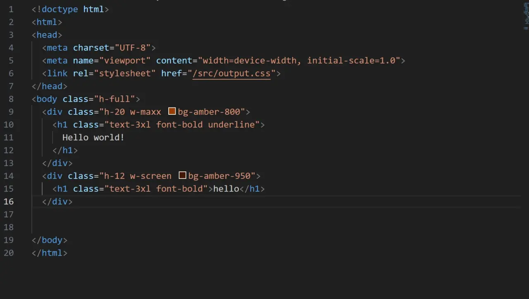Click the "underline" class name on line 10

coord(231,124)
